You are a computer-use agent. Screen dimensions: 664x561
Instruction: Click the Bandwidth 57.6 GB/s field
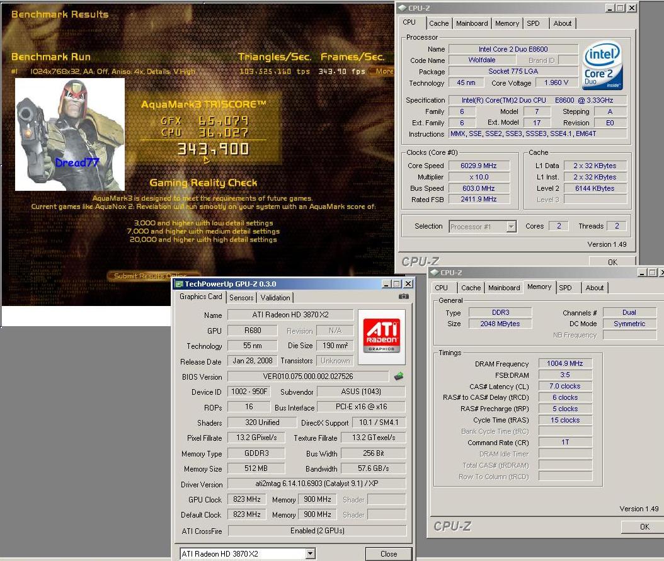[373, 468]
